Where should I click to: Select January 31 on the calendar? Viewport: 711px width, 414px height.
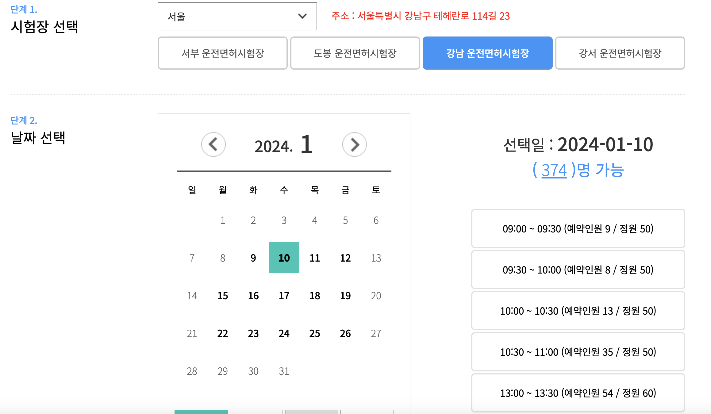284,371
